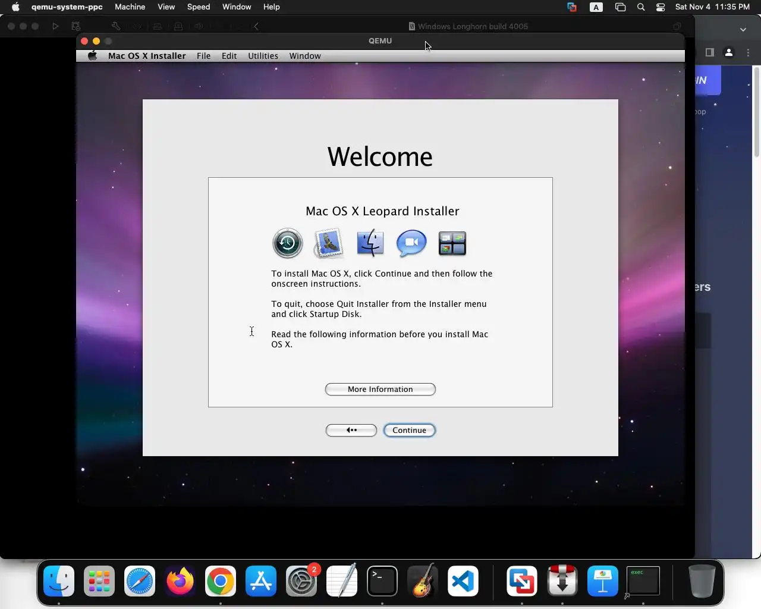Click the side panel icon in browser window
Viewport: 761px width, 609px height.
(x=709, y=52)
